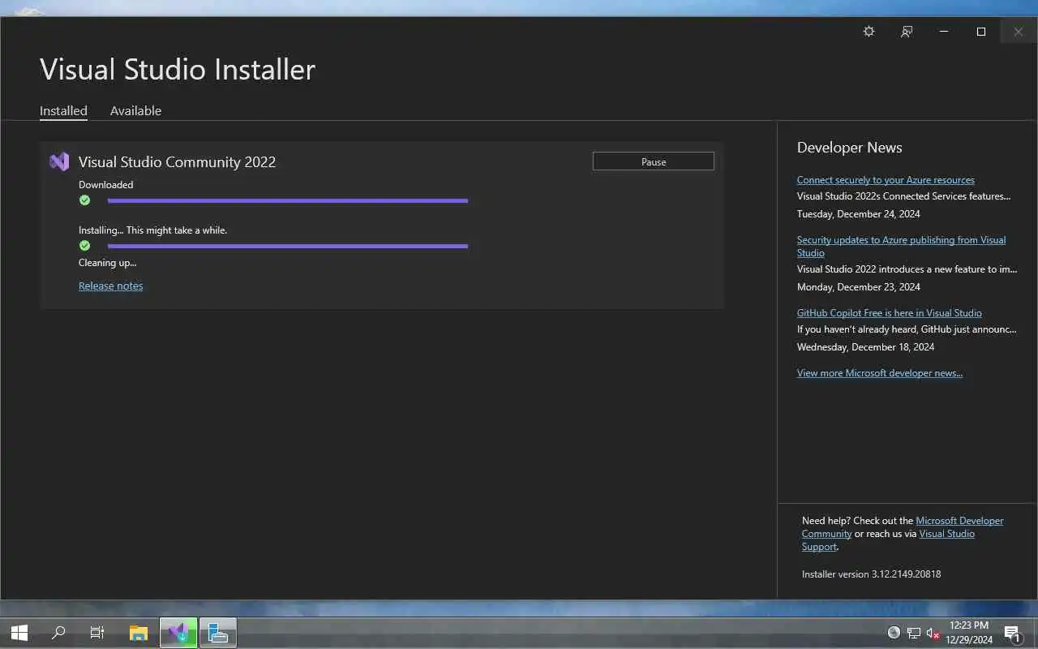Open Security updates to Azure publishing article
Screen dimensions: 1038x649
click(x=901, y=247)
